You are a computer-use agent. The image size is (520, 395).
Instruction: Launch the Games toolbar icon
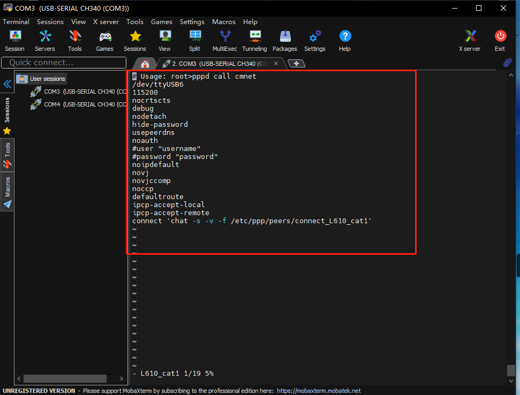pos(105,41)
